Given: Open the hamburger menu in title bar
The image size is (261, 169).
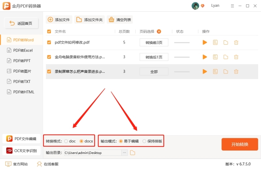Looking at the screenshot, I should coord(232,6).
